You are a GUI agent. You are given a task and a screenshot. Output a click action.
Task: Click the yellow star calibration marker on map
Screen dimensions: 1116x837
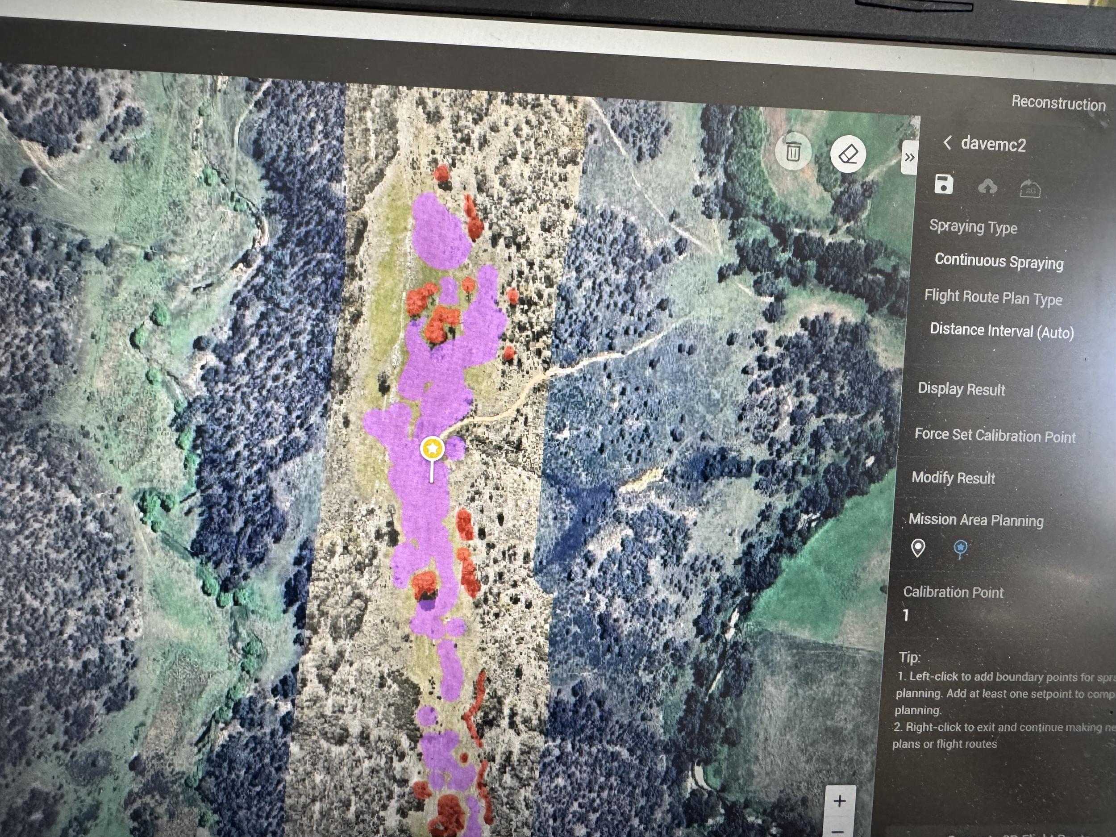tap(433, 448)
